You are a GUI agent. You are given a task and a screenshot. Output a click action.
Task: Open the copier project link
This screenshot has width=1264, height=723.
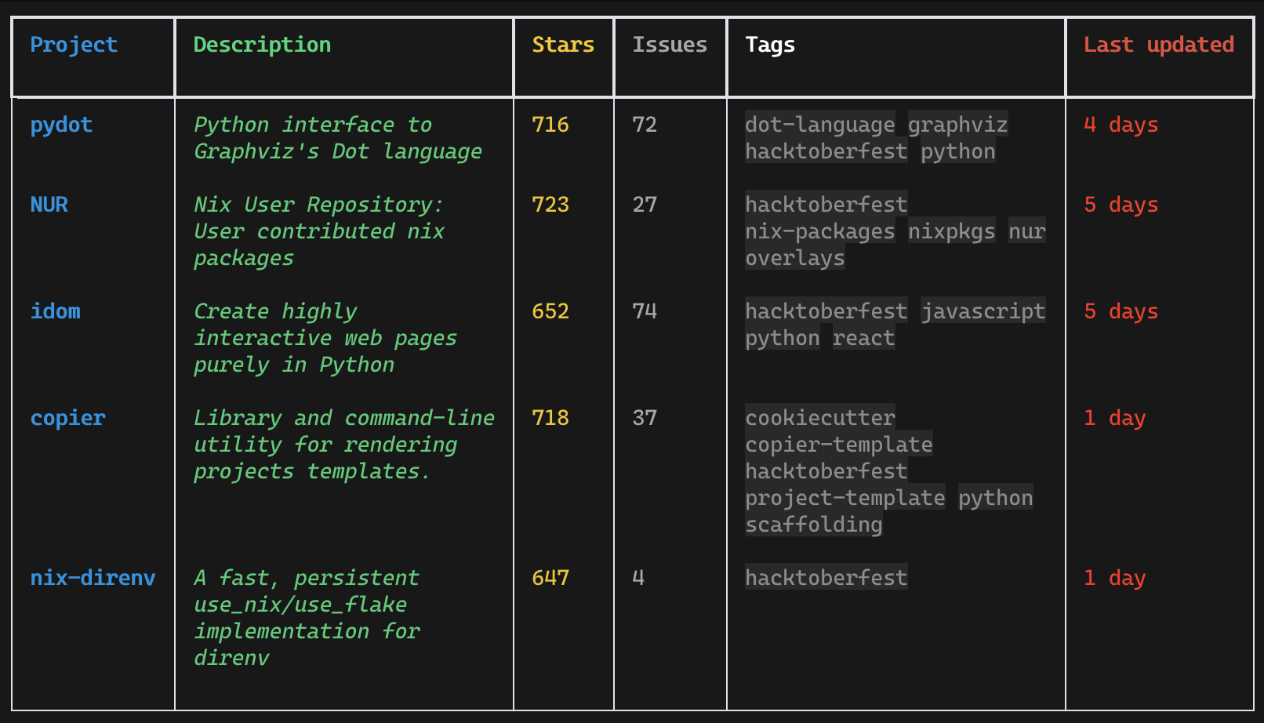pyautogui.click(x=67, y=418)
